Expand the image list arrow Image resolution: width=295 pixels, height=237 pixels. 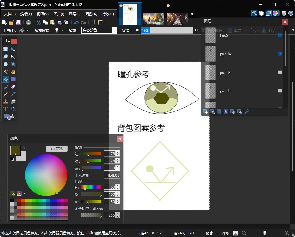click(x=192, y=14)
